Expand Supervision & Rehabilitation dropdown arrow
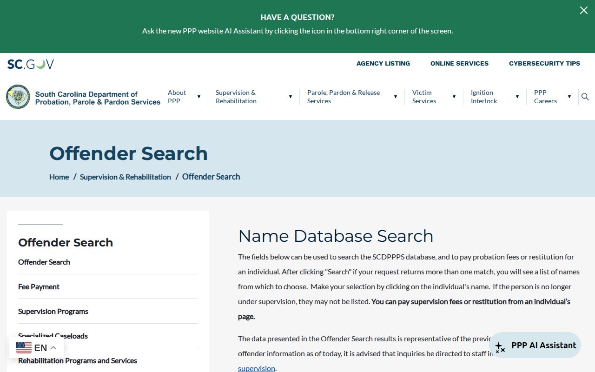 (x=291, y=97)
